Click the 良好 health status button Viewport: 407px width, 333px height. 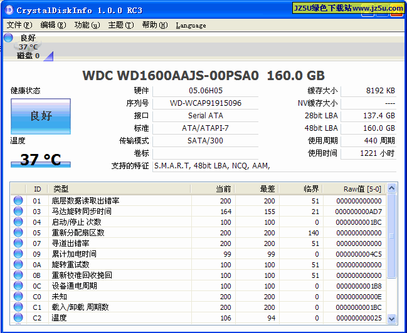click(x=41, y=116)
